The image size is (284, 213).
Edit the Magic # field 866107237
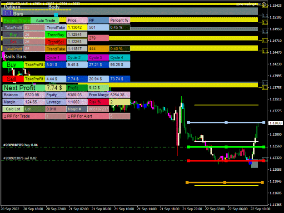pos(98,109)
